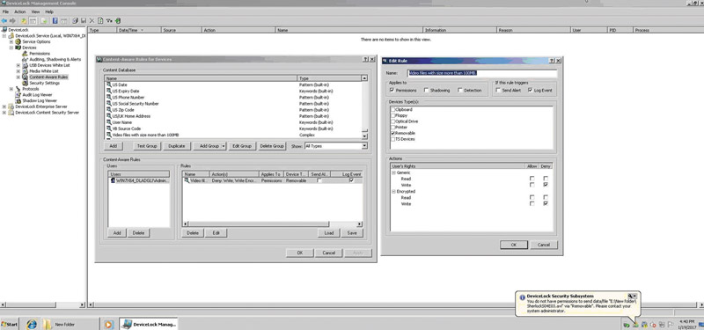Toggle the Detection checkbox in Edit Rule
This screenshot has height=330, width=704.
(460, 91)
